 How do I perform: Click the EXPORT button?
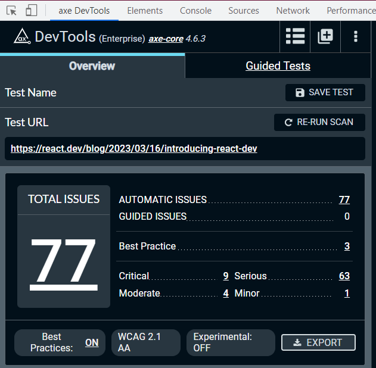click(x=318, y=342)
